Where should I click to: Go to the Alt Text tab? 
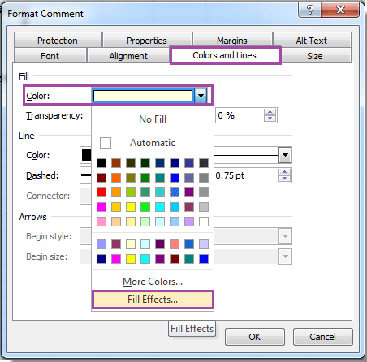click(312, 41)
